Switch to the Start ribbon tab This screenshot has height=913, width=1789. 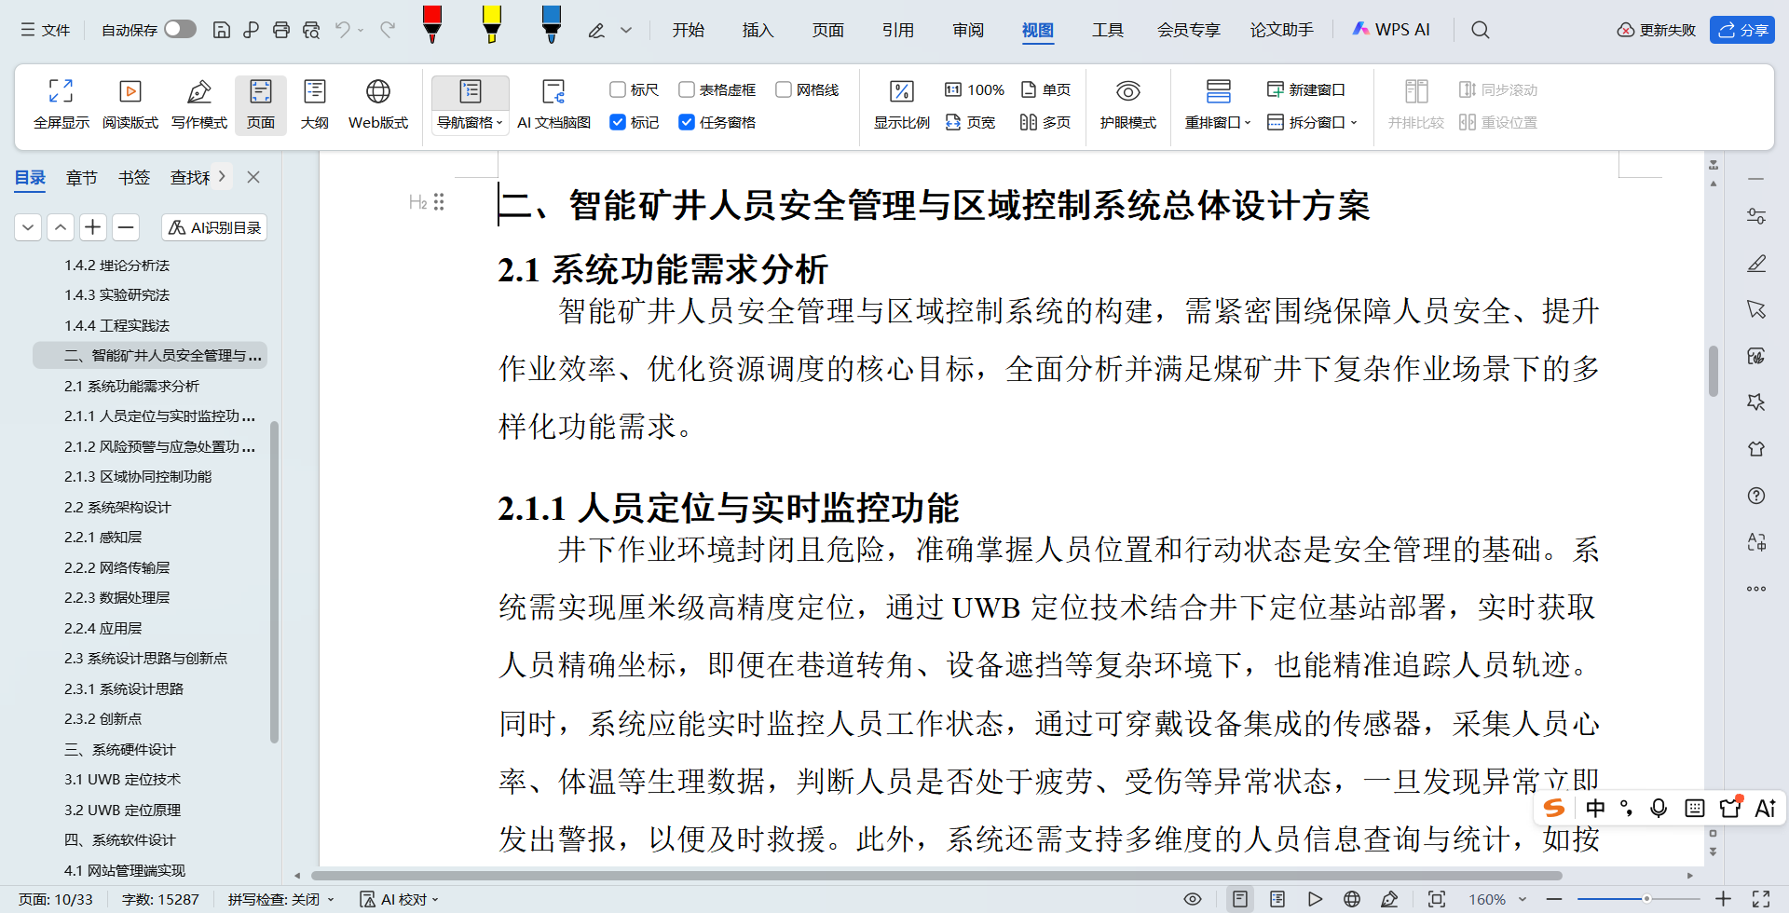[689, 30]
